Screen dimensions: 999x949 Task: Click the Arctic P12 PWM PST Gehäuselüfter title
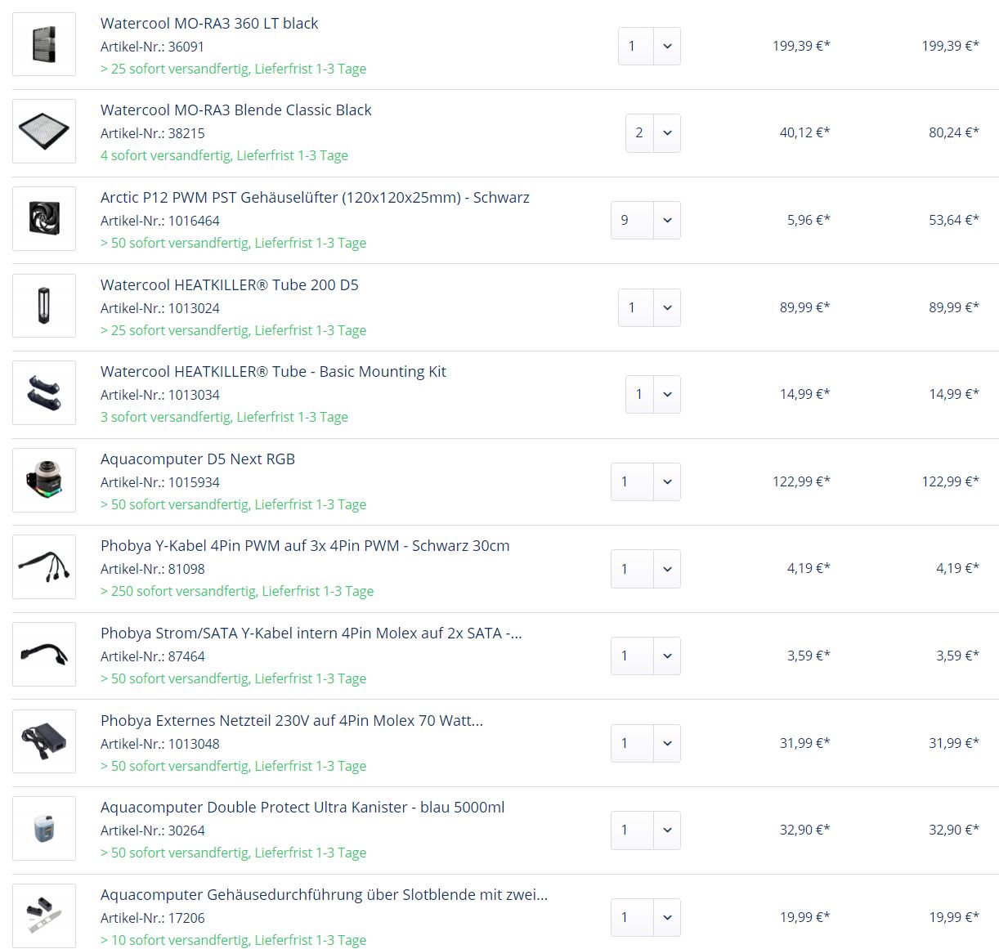315,197
